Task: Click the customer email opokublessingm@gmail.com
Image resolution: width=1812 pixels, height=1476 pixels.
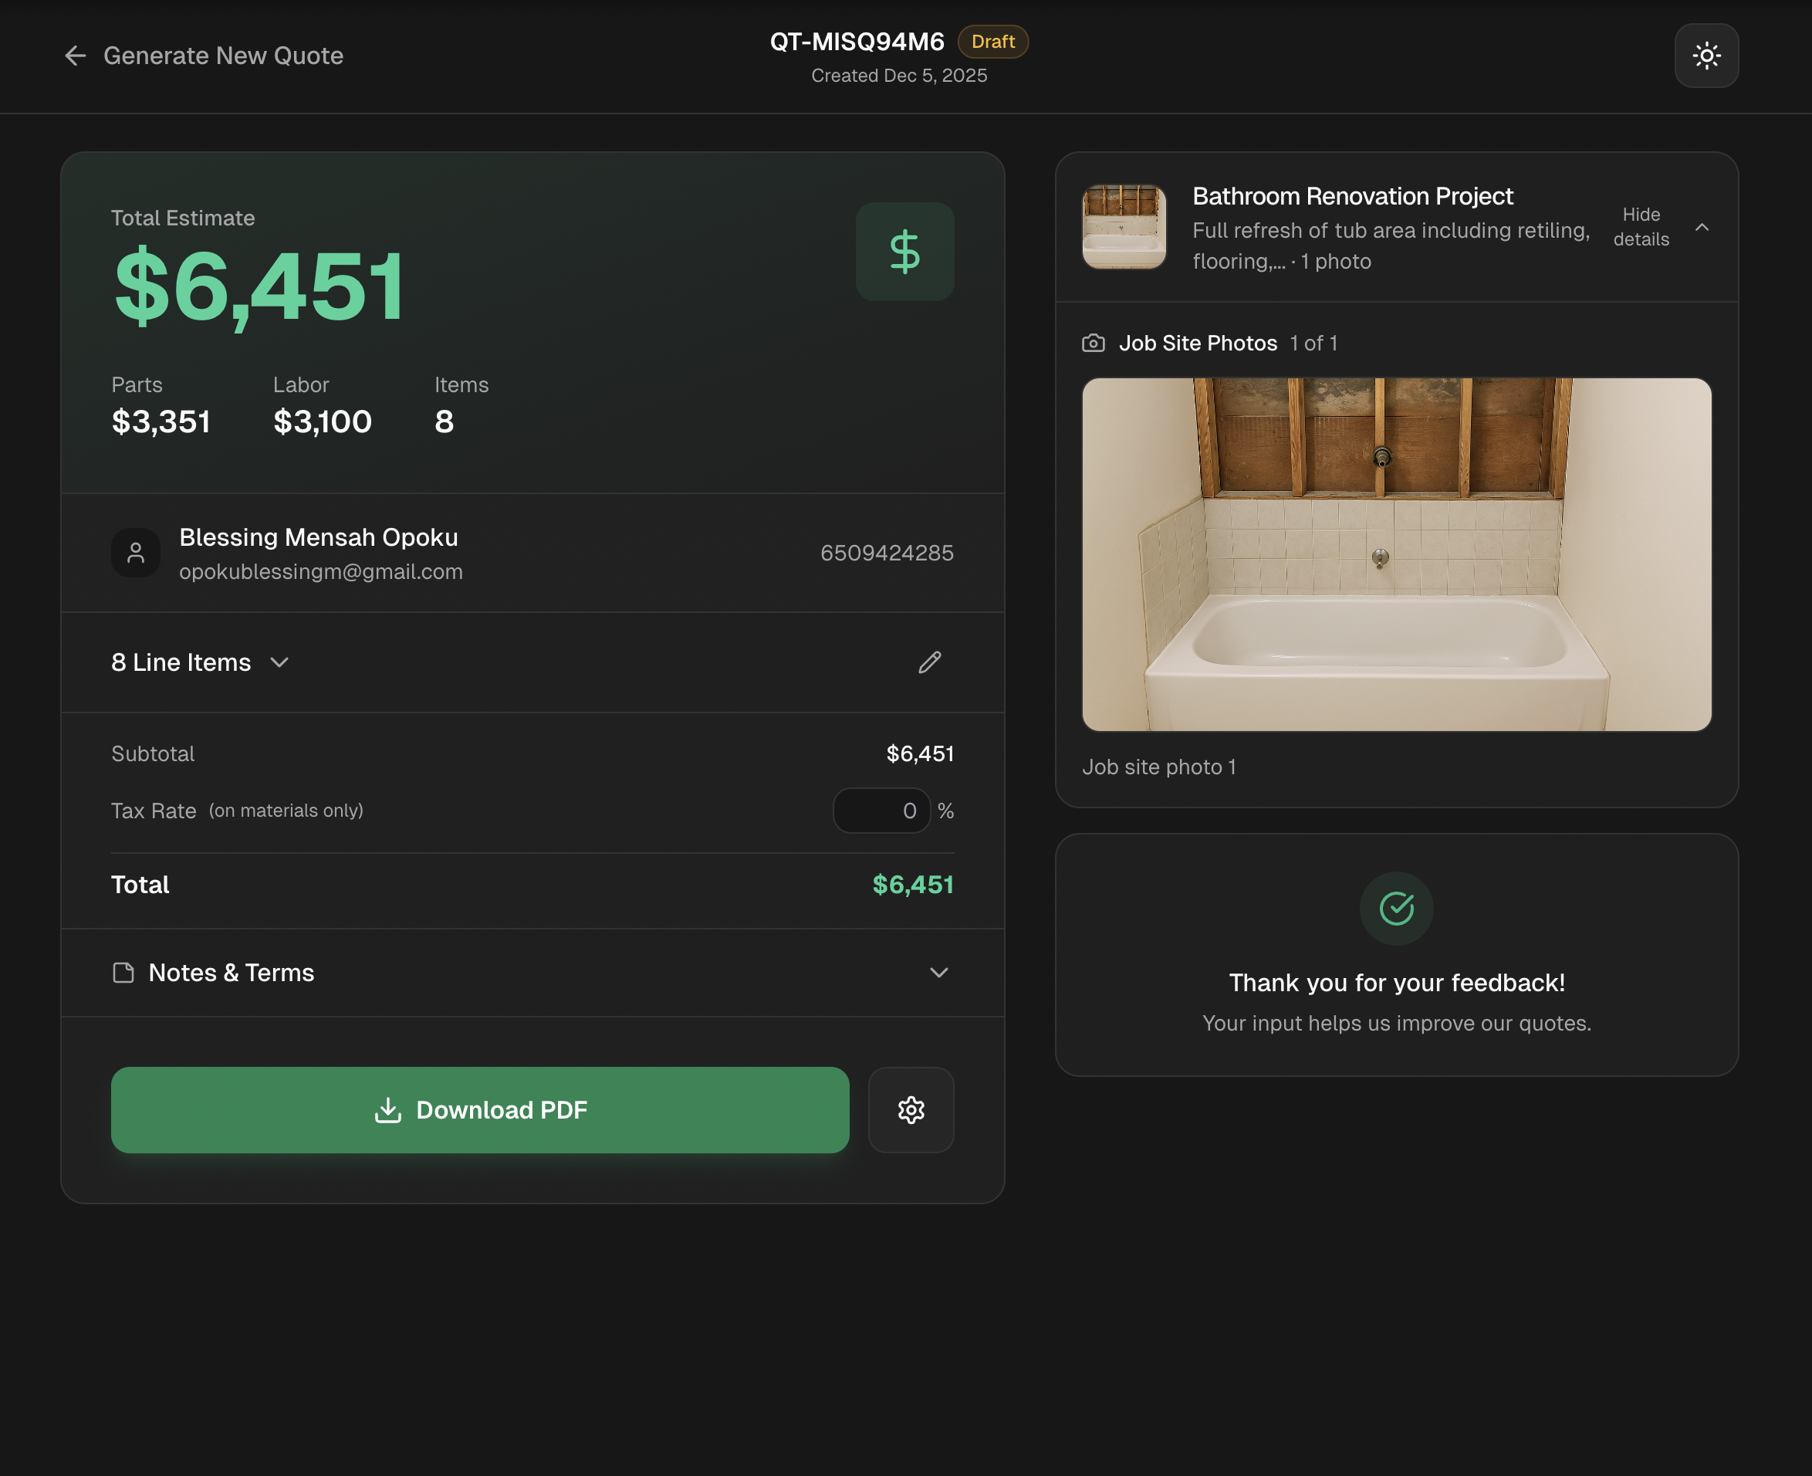Action: tap(321, 572)
